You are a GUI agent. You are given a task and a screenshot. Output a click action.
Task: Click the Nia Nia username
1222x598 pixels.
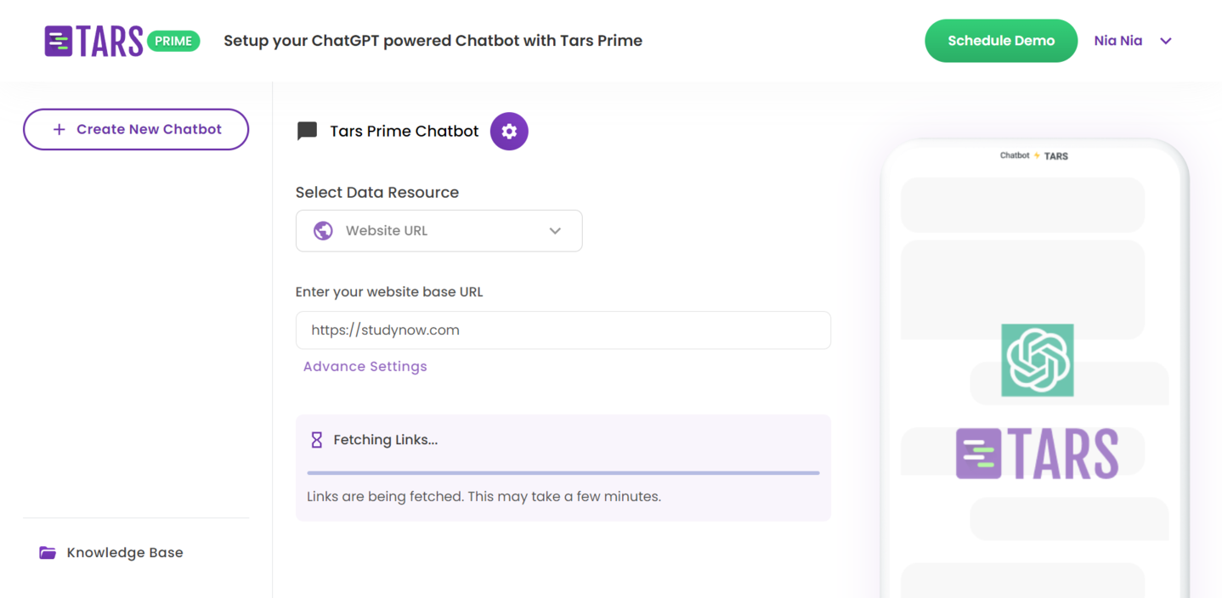1117,41
